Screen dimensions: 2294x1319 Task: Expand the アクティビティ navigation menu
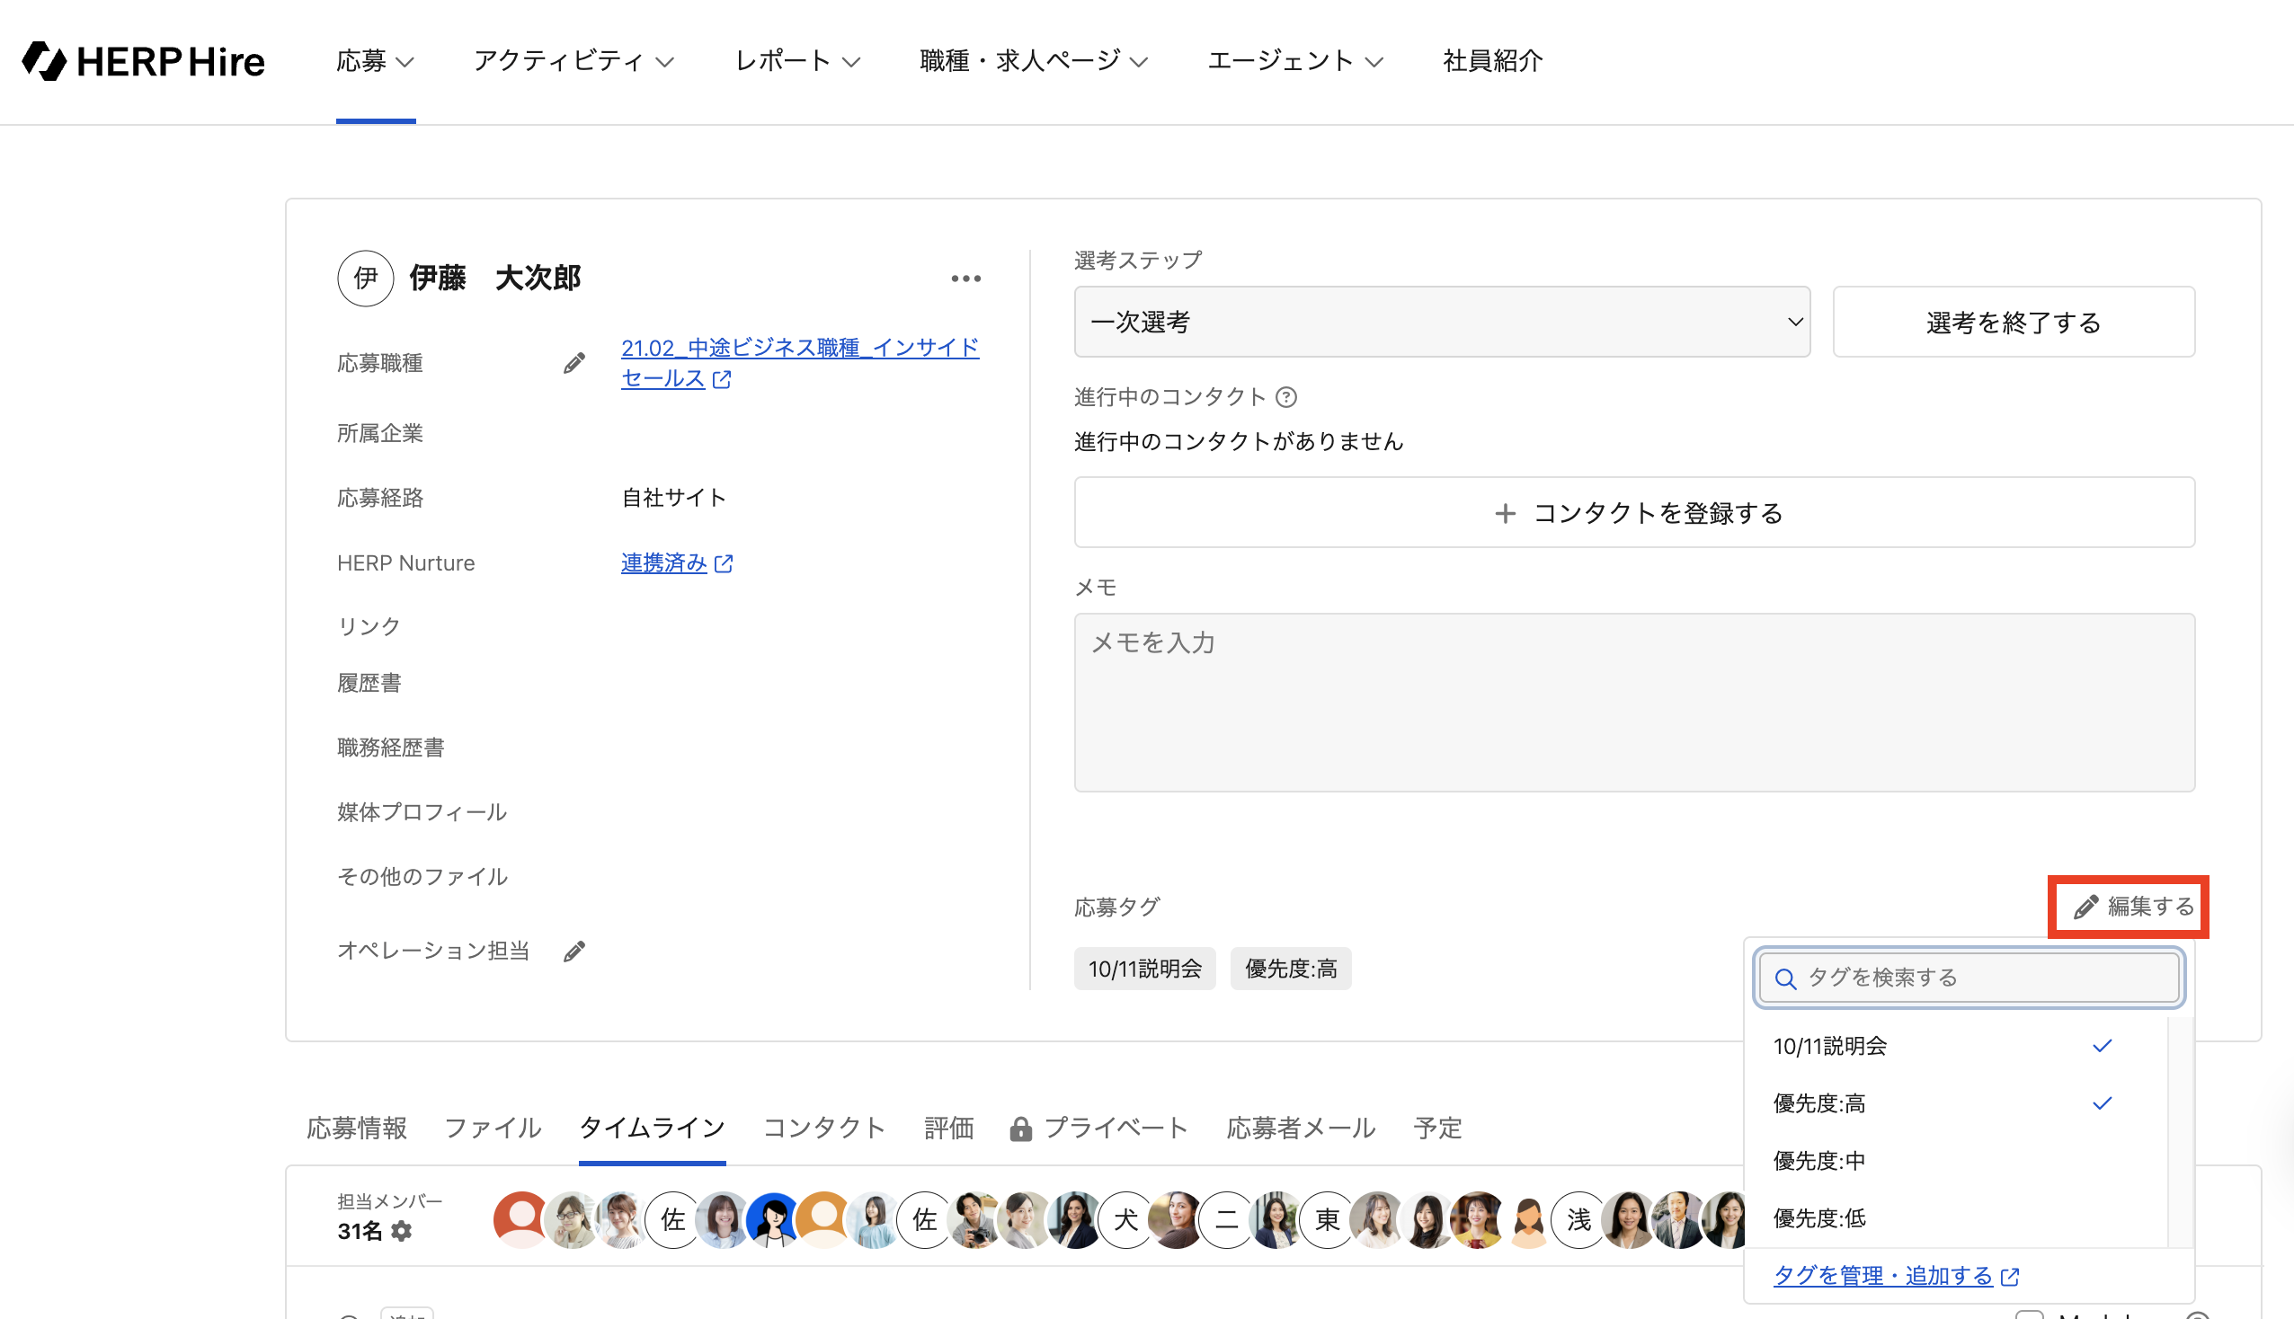[573, 61]
